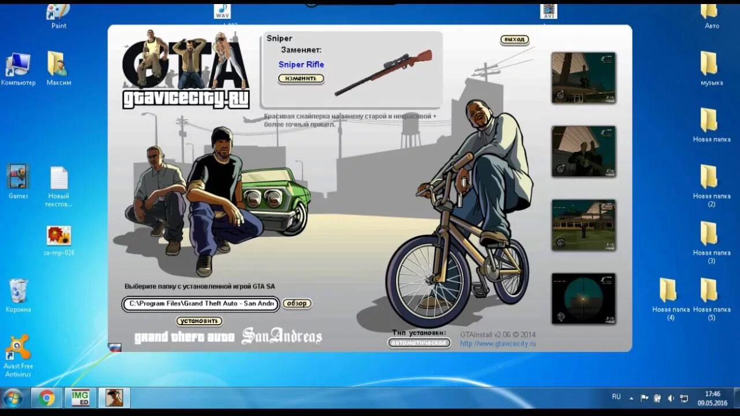Viewport: 740px width, 416px height.
Task: Click the обзор browse button
Action: (297, 303)
